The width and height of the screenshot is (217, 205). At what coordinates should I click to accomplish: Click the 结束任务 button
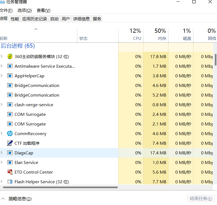point(201,199)
